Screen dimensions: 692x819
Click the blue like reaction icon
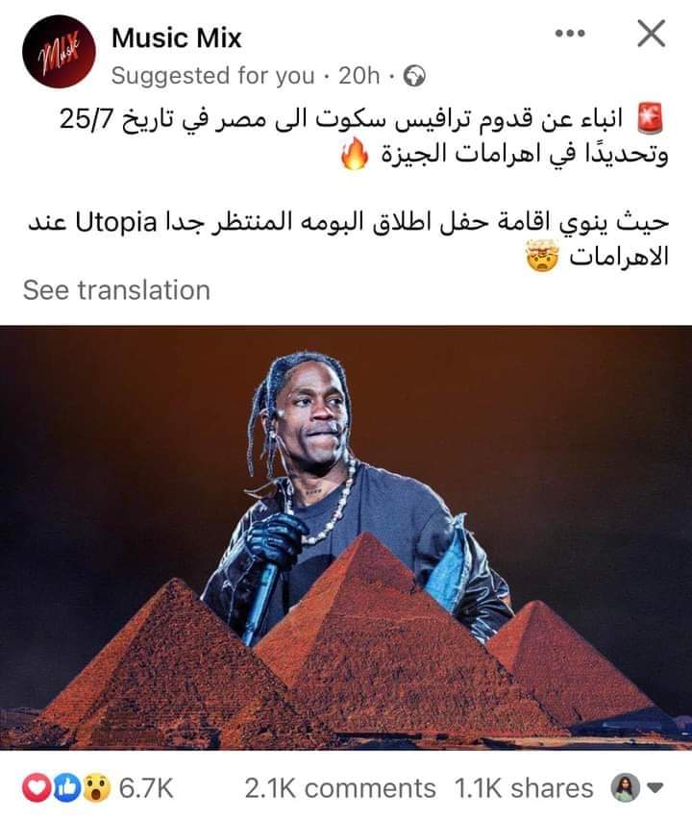point(67,788)
